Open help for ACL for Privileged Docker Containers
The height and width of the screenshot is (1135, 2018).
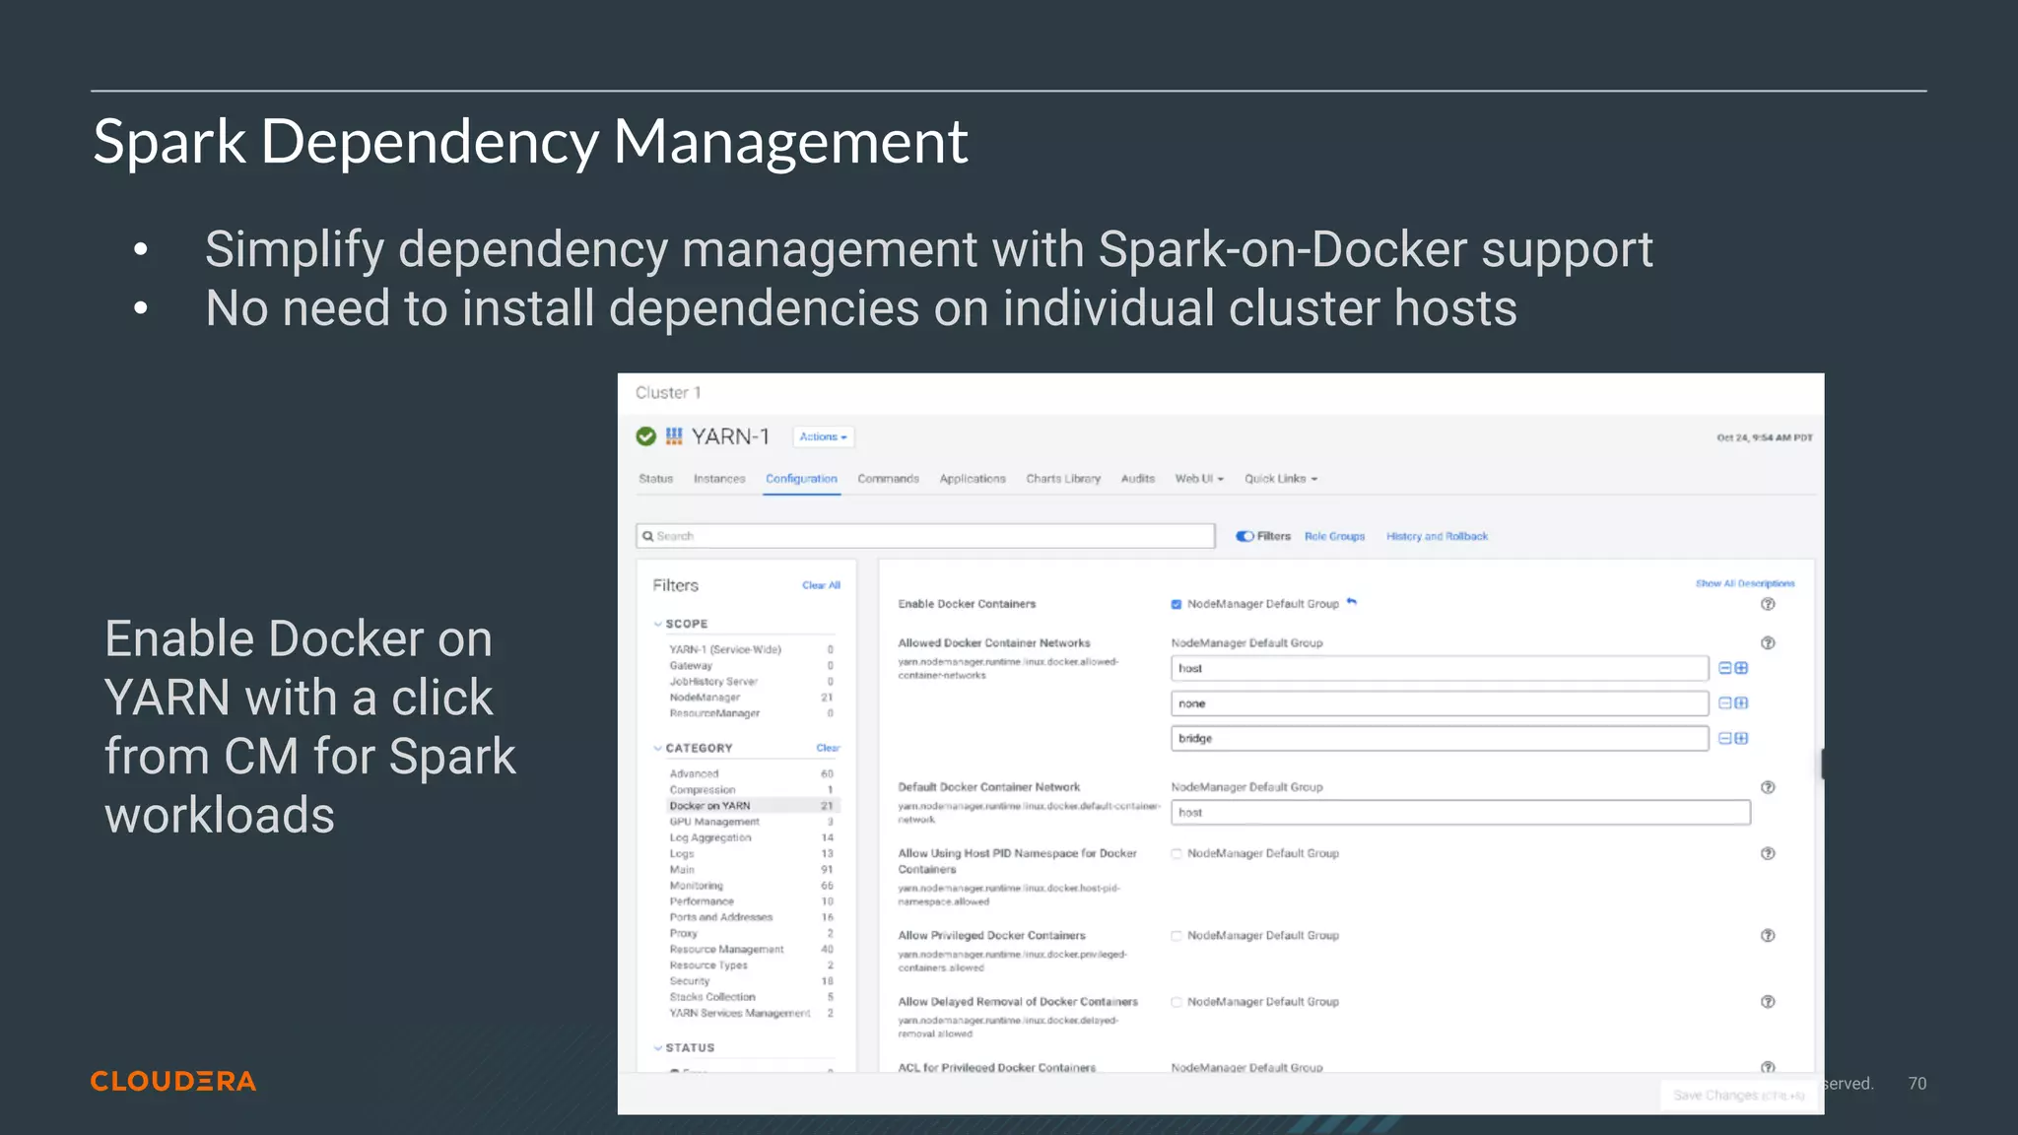1768,1067
